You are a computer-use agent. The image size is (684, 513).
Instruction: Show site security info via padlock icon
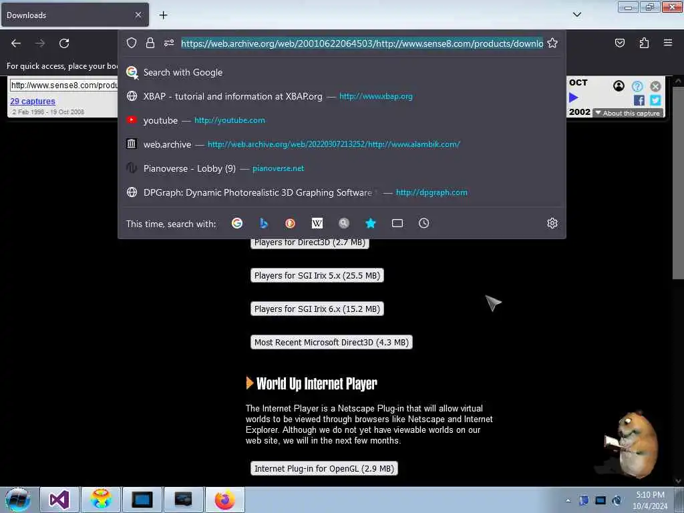[150, 43]
